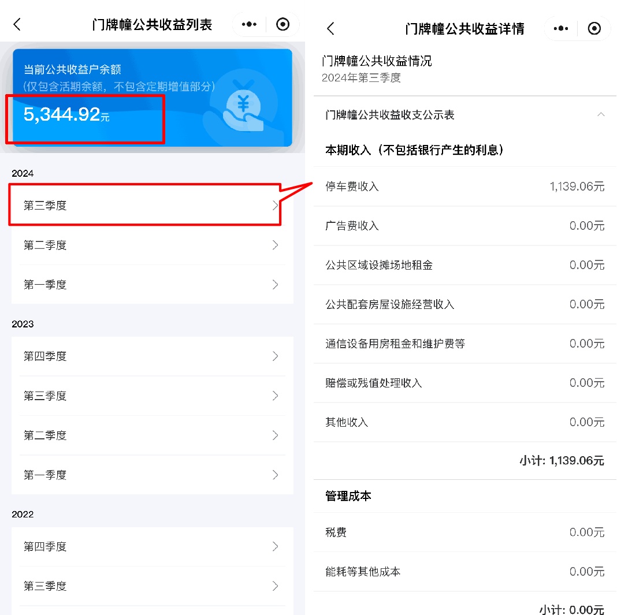Tap the 税费 row label
The image size is (617, 615).
(x=336, y=532)
